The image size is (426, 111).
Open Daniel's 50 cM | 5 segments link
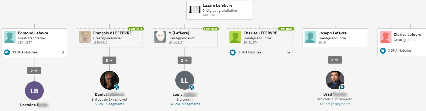tap(109, 104)
